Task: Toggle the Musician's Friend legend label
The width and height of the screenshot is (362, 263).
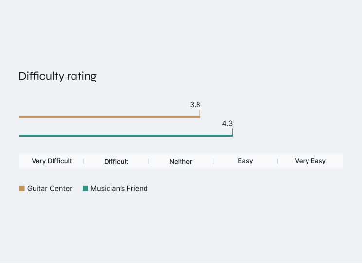Action: 119,189
